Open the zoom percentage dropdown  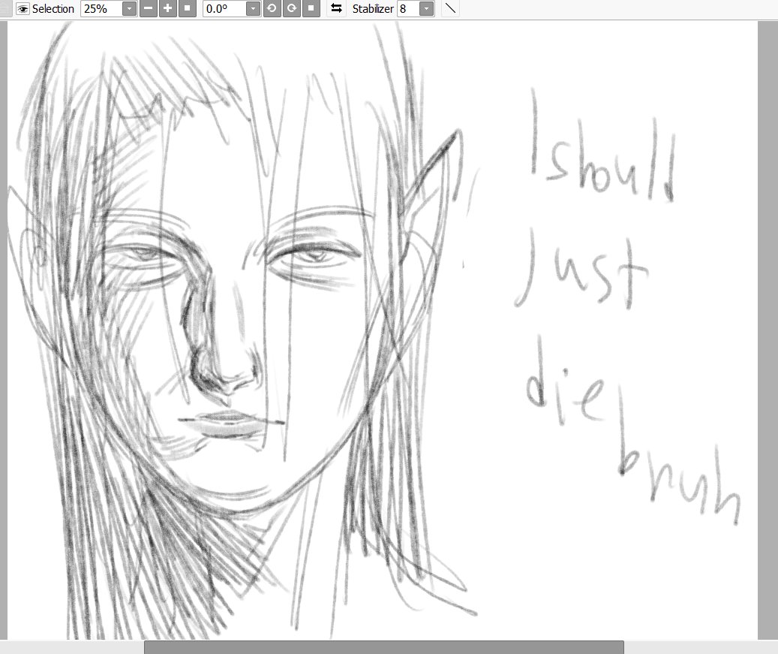click(x=131, y=8)
